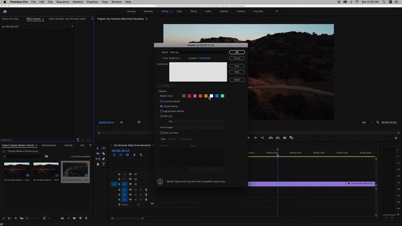402x226 pixels.
Task: Switch to the Media Browser tab
Action: tap(49, 145)
